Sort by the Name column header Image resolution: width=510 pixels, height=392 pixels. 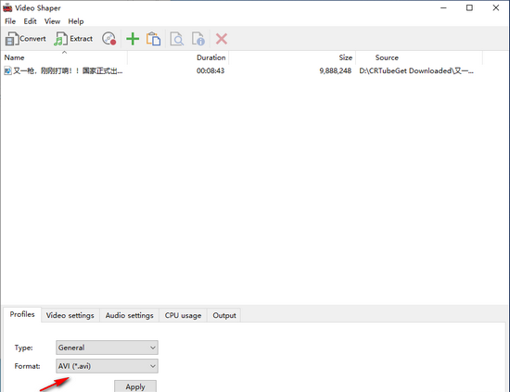click(x=64, y=57)
